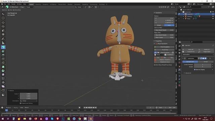Toggle Proportional Editing checkbox in Resize panel

coord(20,103)
